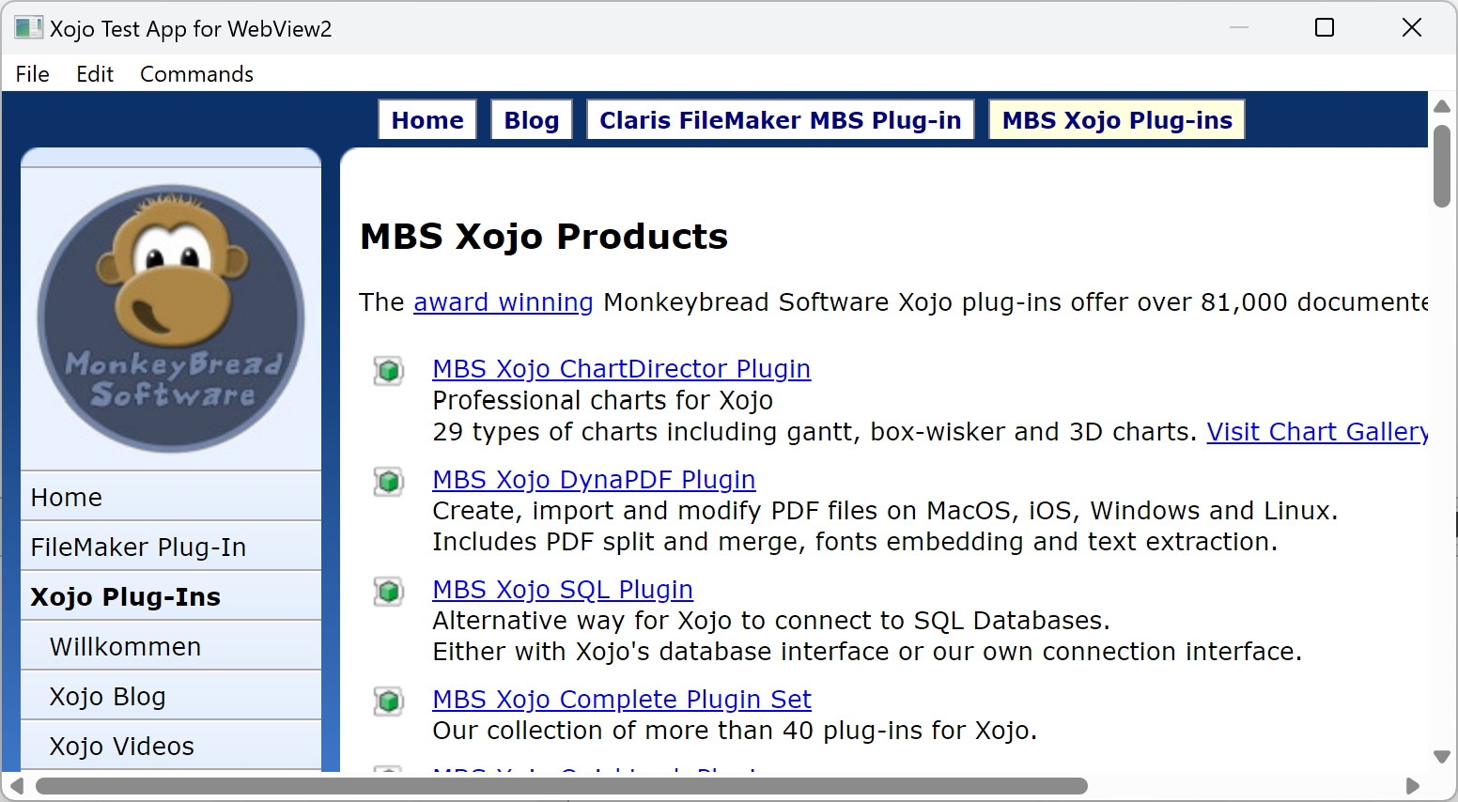The image size is (1458, 802).
Task: Click the right arrow of the horizontal scrollbar
Action: click(x=1415, y=787)
